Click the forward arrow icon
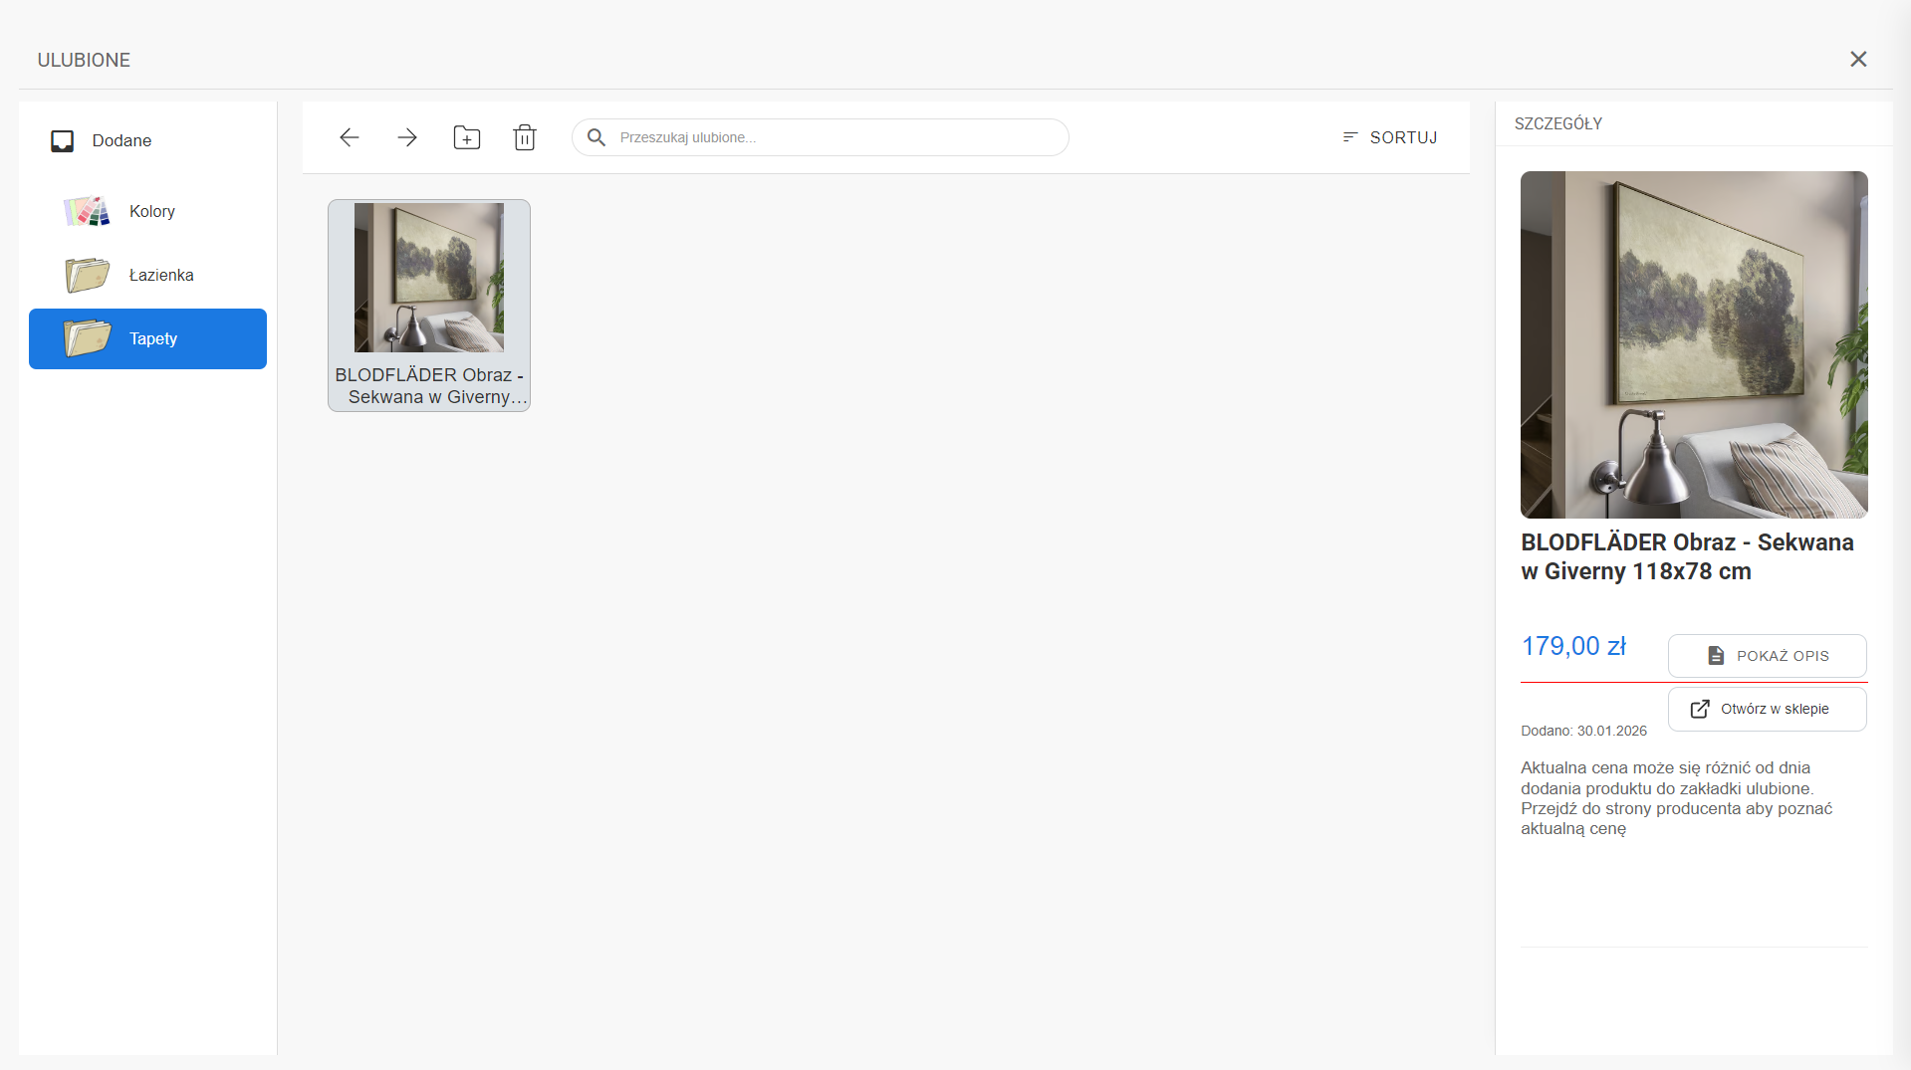Image resolution: width=1911 pixels, height=1070 pixels. [407, 137]
